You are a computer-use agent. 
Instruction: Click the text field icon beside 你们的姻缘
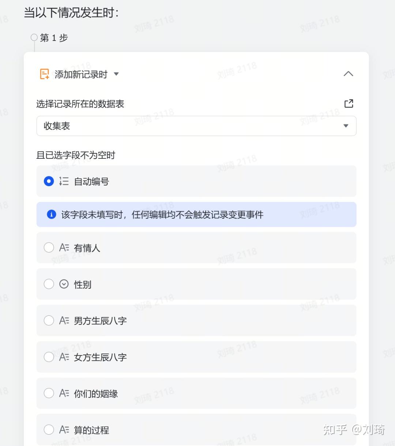pos(64,393)
